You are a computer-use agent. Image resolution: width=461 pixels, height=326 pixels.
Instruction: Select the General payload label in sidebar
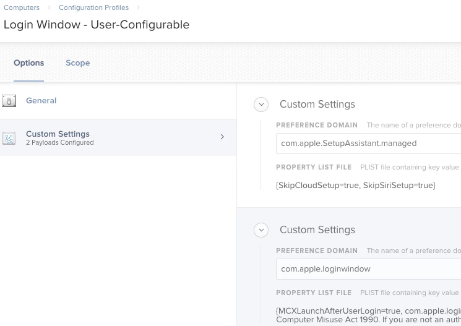click(41, 101)
